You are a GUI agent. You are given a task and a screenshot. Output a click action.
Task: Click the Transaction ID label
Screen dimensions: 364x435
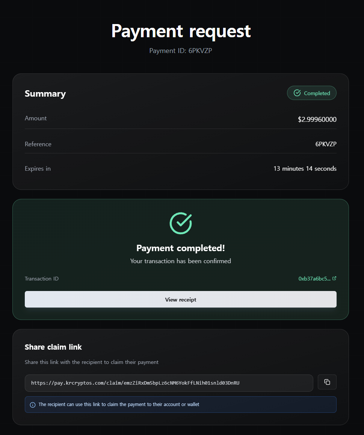(42, 279)
